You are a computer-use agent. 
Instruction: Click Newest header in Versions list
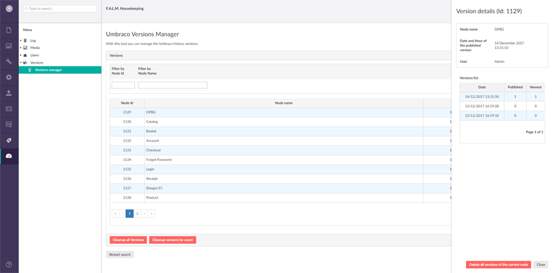point(535,87)
